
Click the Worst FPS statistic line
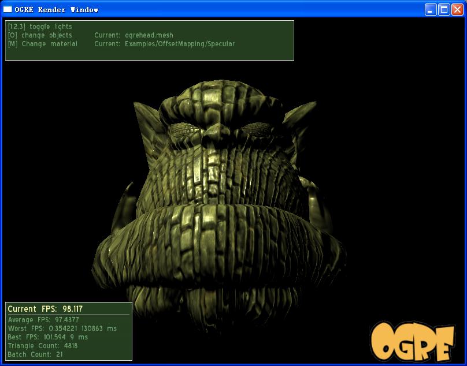click(62, 328)
